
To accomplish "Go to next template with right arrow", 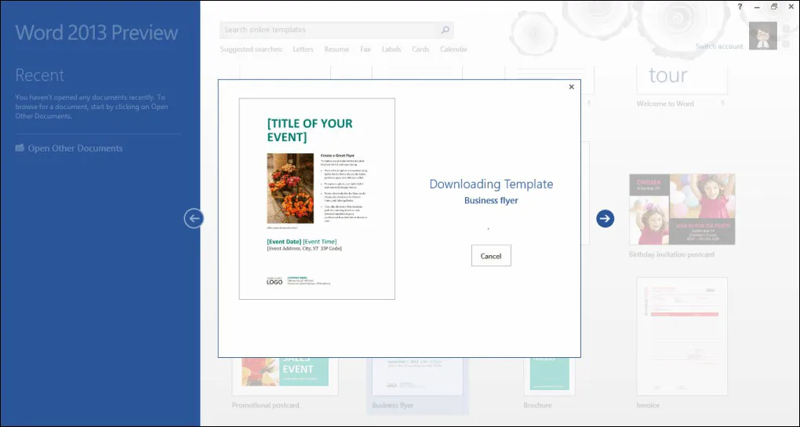I will coord(605,218).
